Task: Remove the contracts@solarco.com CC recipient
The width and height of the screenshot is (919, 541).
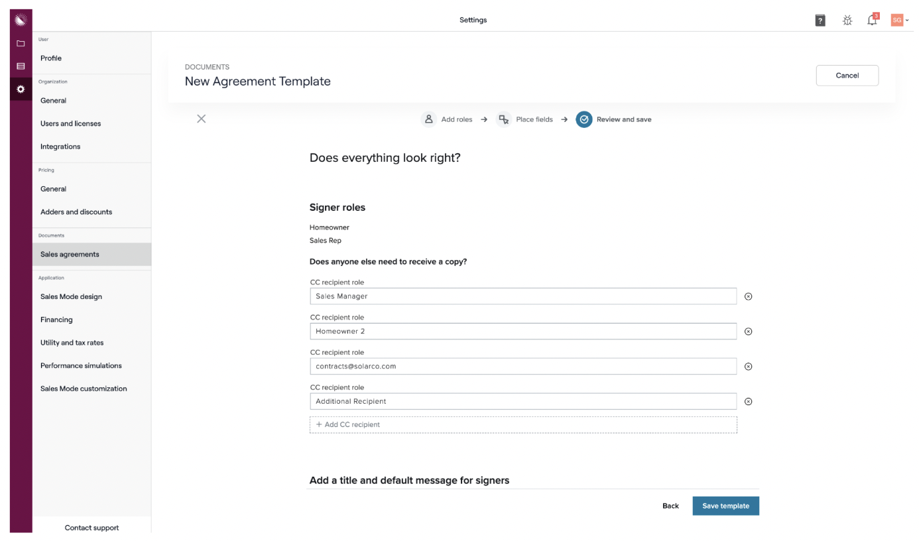Action: click(749, 367)
